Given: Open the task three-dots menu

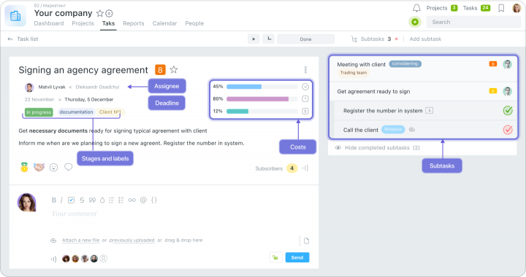Looking at the screenshot, I should tap(305, 69).
